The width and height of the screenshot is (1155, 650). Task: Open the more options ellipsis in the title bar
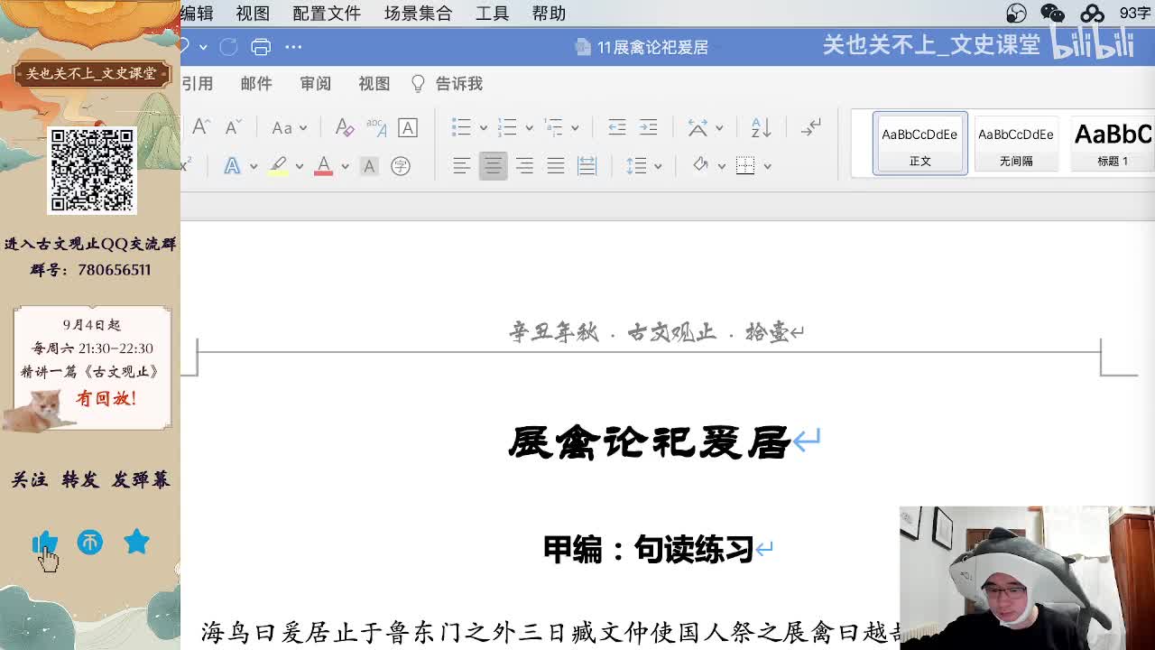(293, 47)
